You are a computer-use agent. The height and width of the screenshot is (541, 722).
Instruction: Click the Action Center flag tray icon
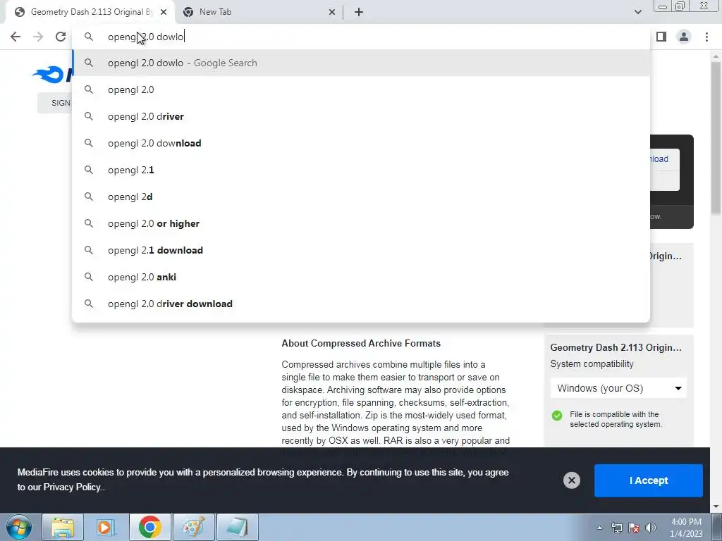(x=634, y=528)
